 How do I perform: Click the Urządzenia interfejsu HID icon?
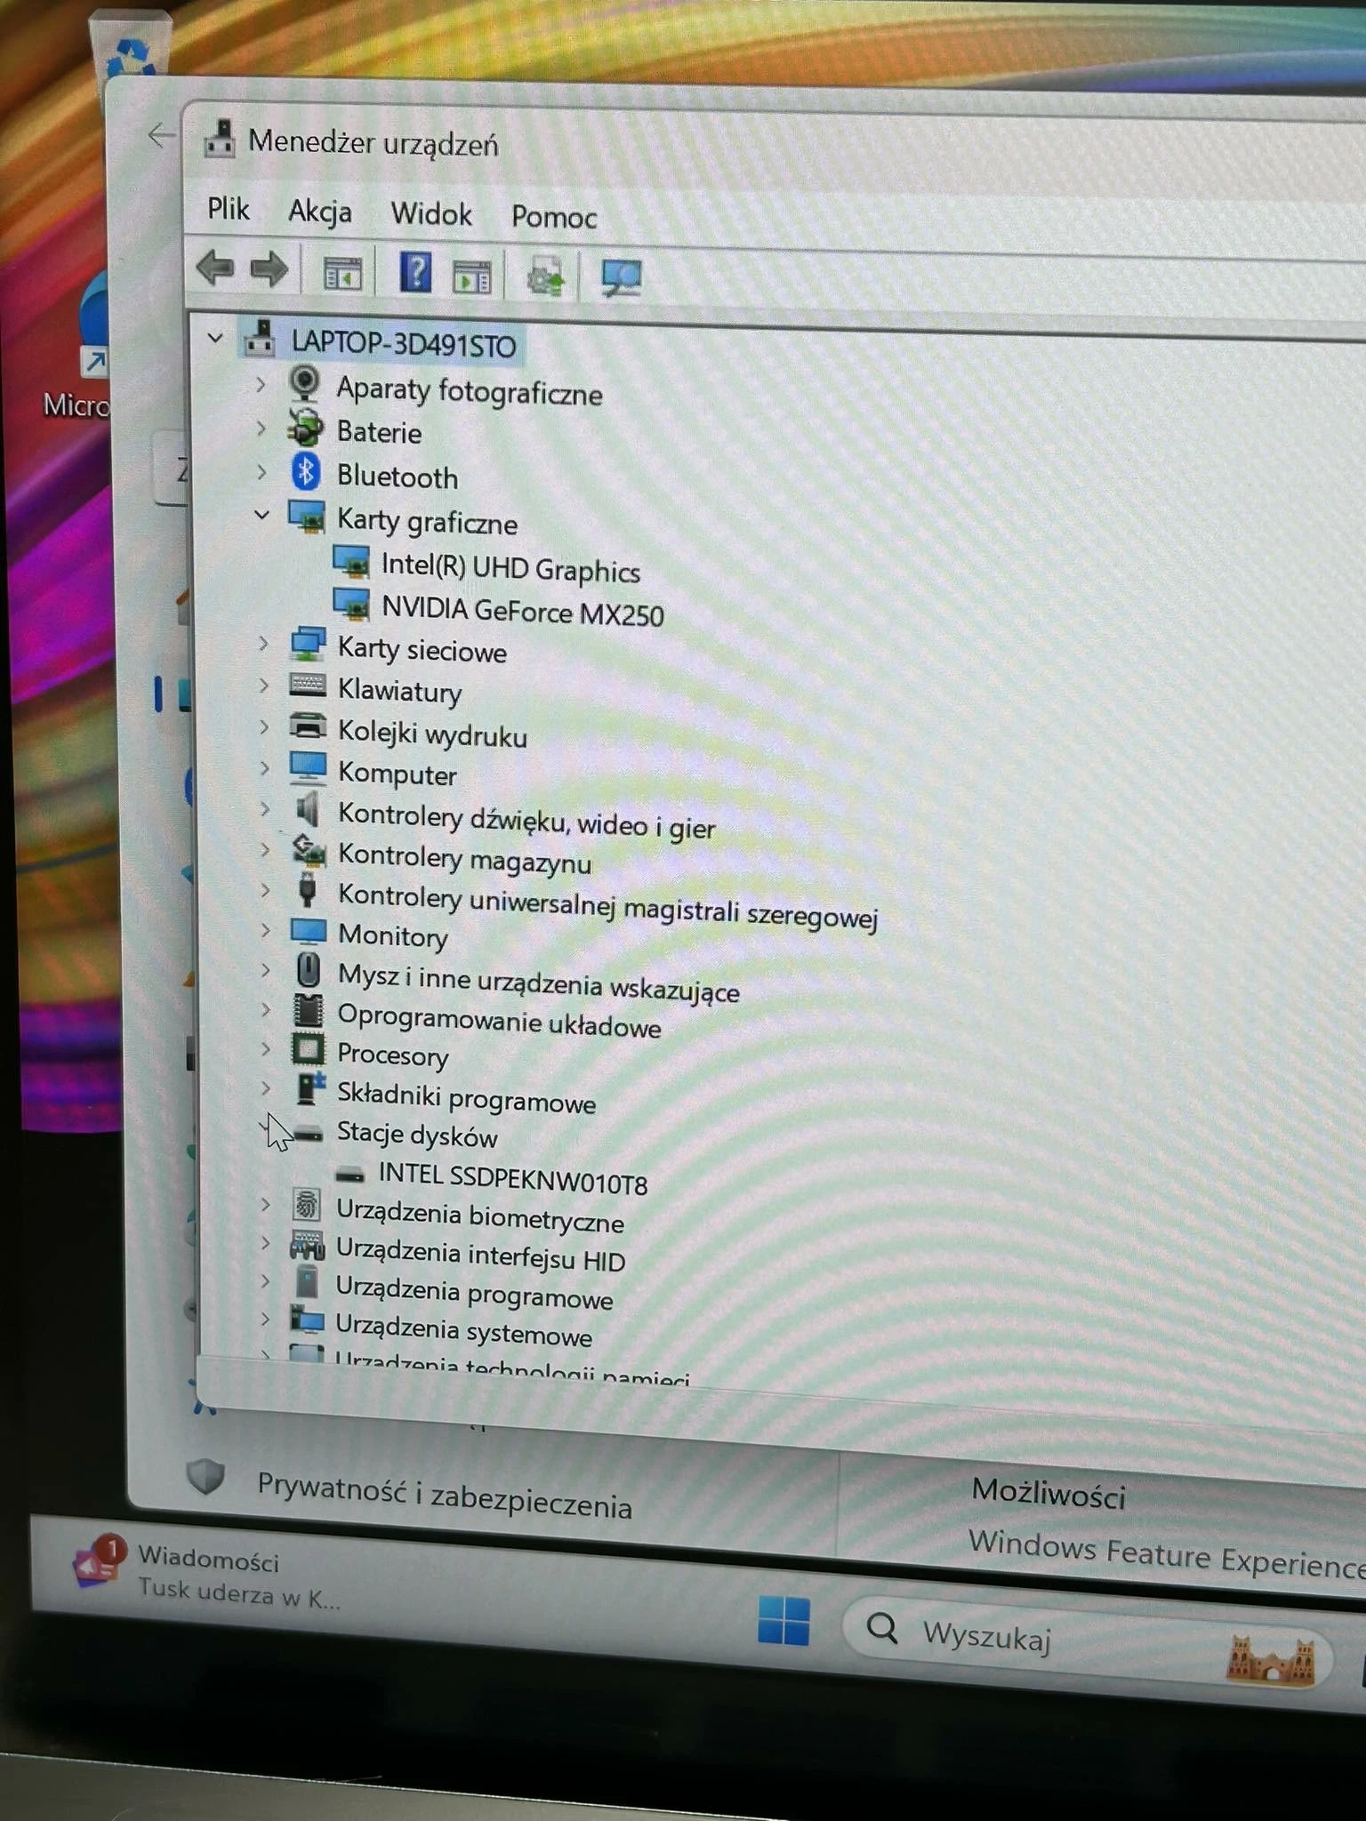pyautogui.click(x=308, y=1244)
